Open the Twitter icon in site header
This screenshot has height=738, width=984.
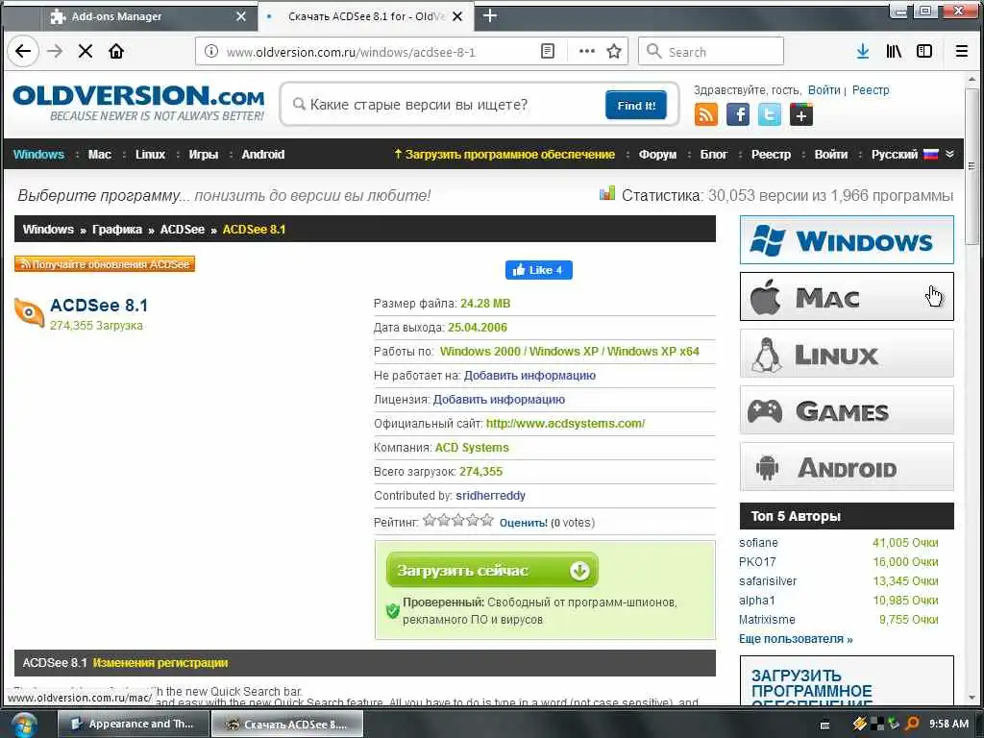click(x=770, y=115)
